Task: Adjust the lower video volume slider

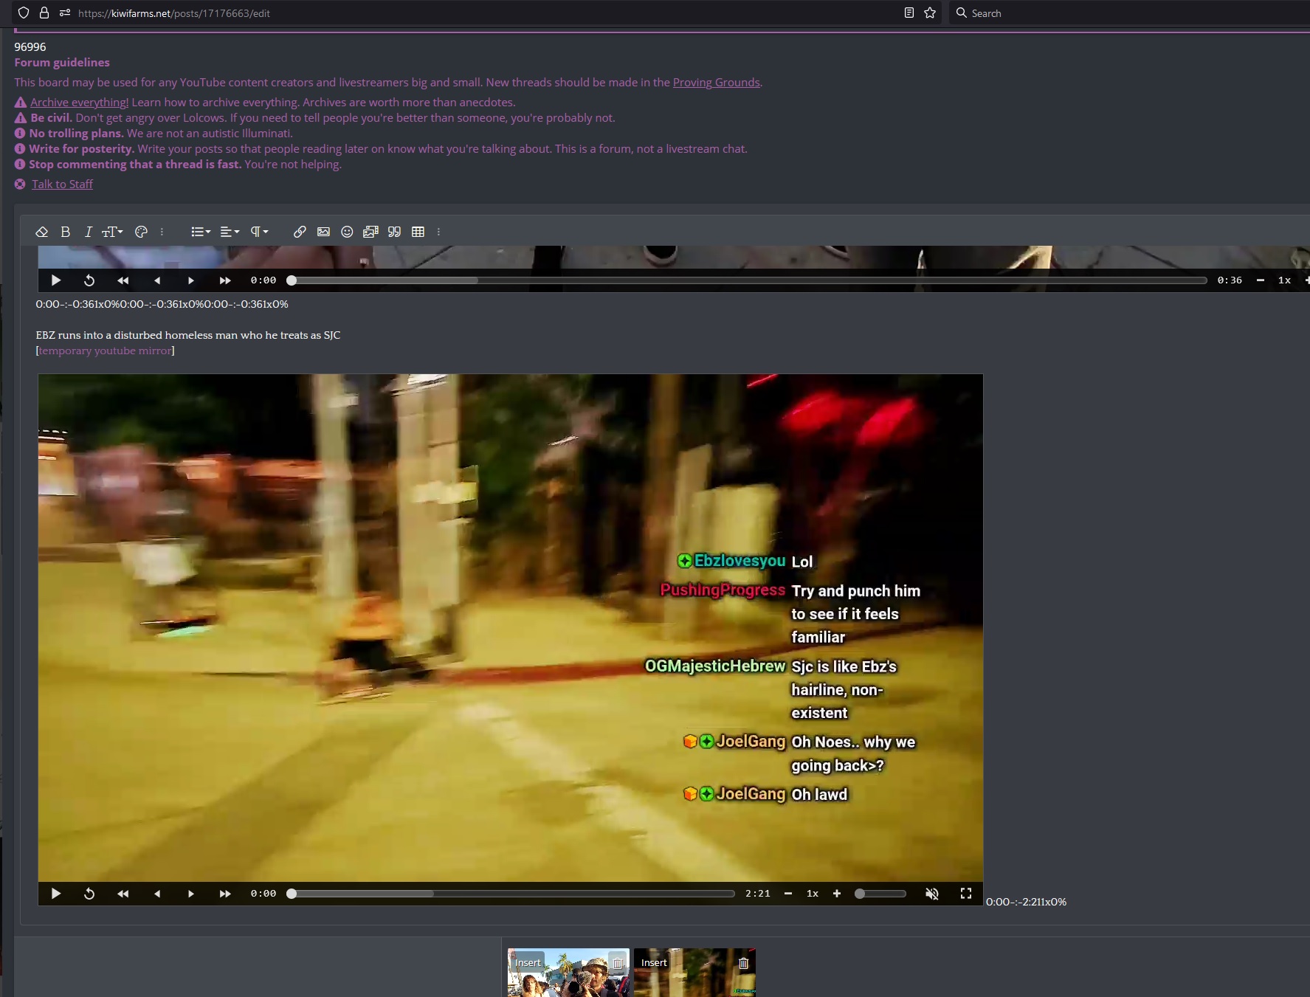Action: [880, 894]
